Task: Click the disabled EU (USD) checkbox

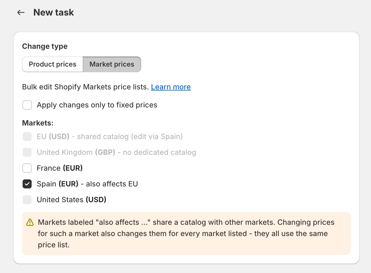Action: click(x=27, y=136)
